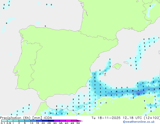Click the 2–5 mm legend swatch
Image resolution: width=160 pixels, height=124 pixels.
pos(22,121)
